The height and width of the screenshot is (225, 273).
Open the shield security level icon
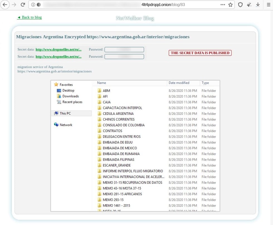click(240, 5)
